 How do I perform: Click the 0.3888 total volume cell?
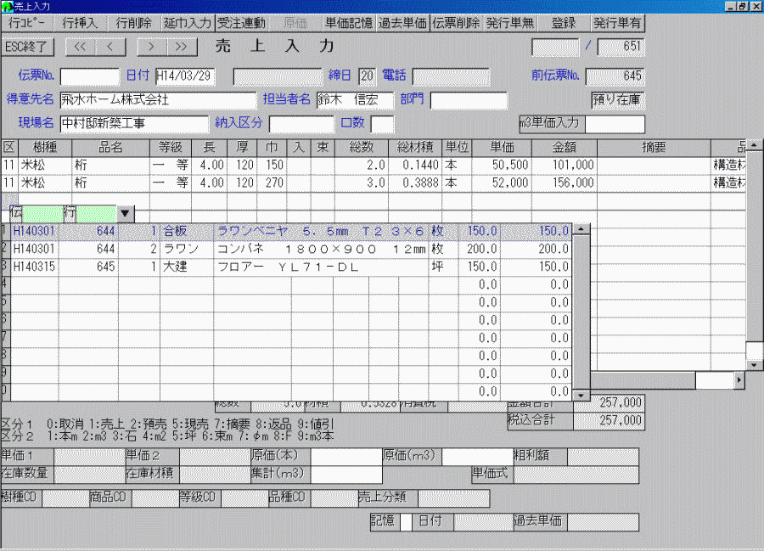tap(414, 183)
